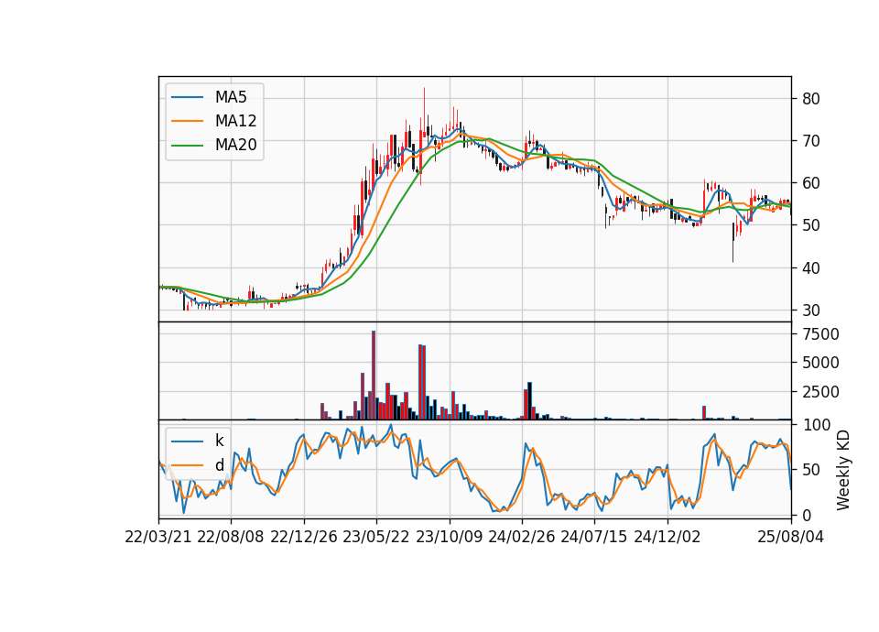This screenshot has height=632, width=879.
Task: Click the 22/12/26 date tick label
Action: [304, 537]
